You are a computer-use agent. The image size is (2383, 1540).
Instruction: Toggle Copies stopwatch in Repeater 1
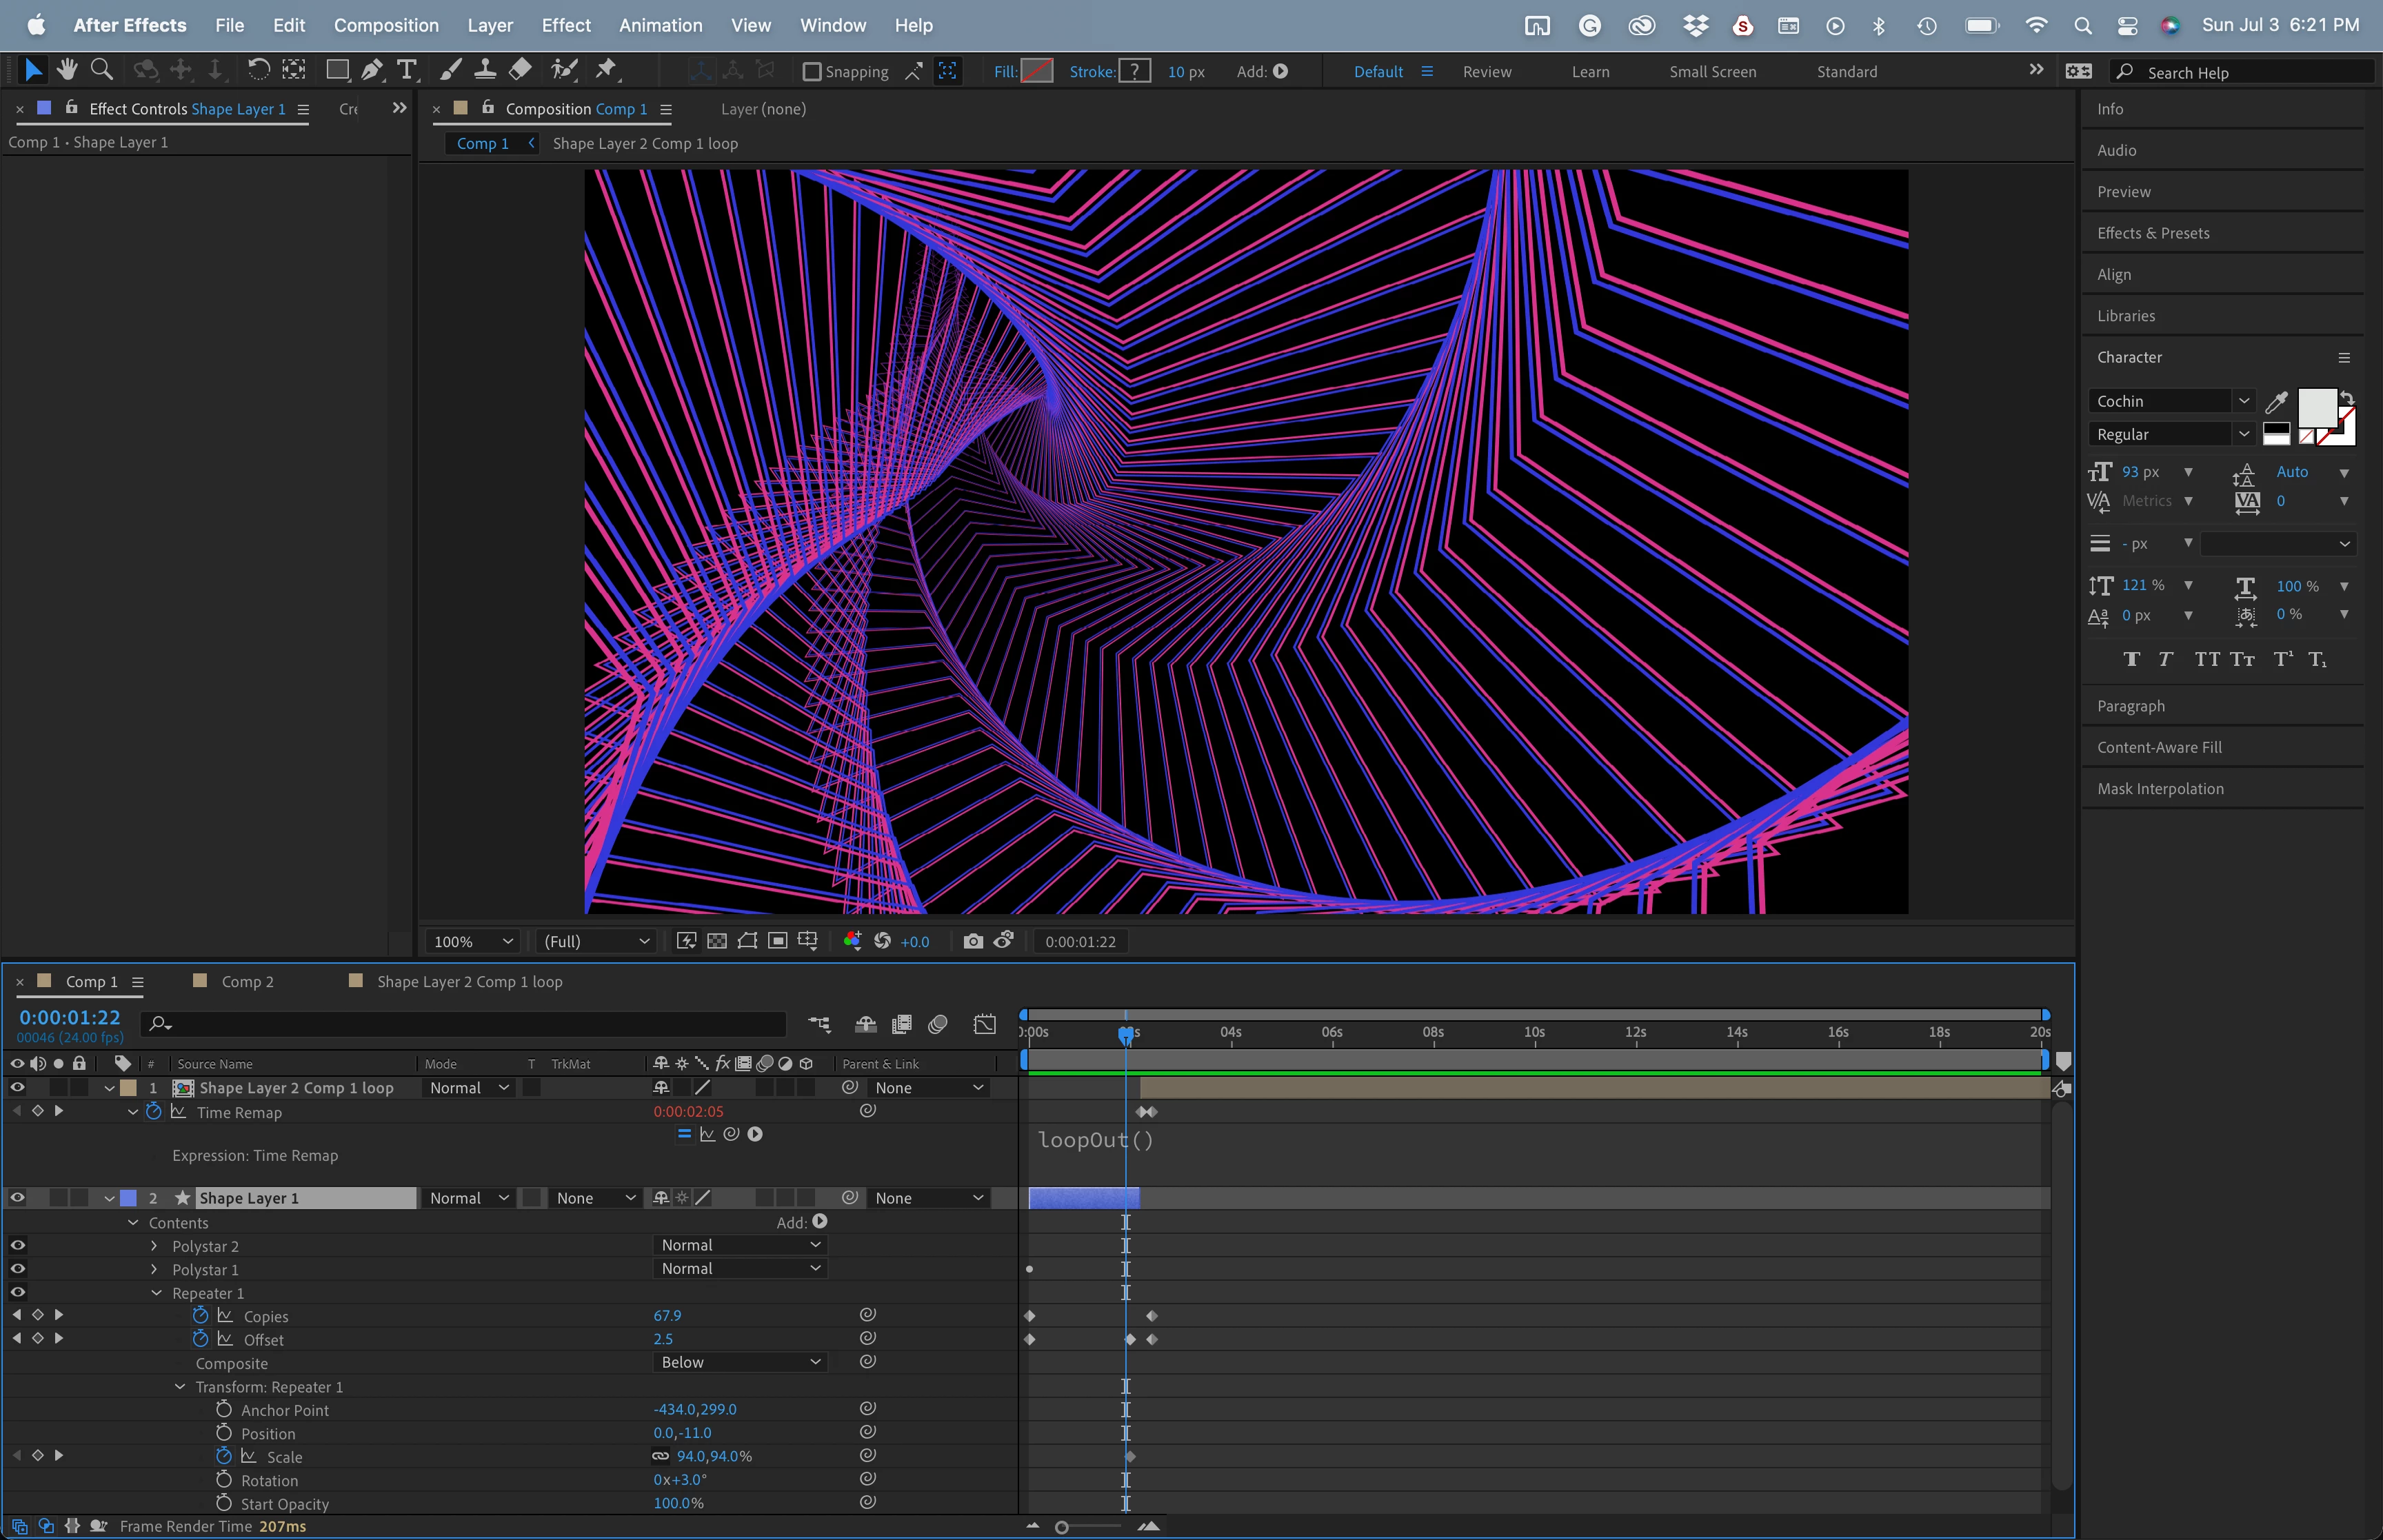(201, 1316)
